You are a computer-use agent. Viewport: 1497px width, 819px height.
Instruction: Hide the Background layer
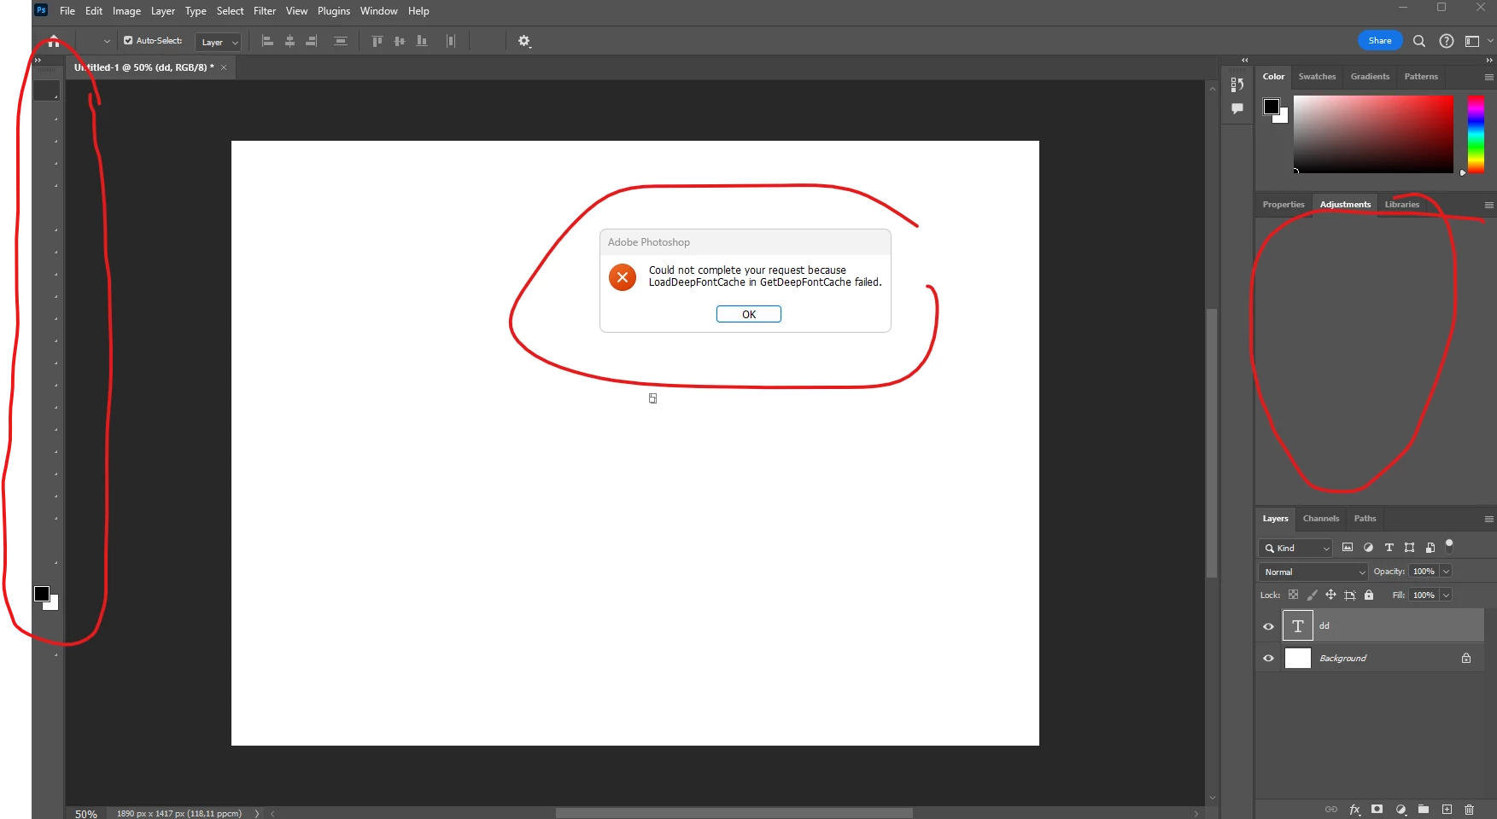pos(1268,658)
